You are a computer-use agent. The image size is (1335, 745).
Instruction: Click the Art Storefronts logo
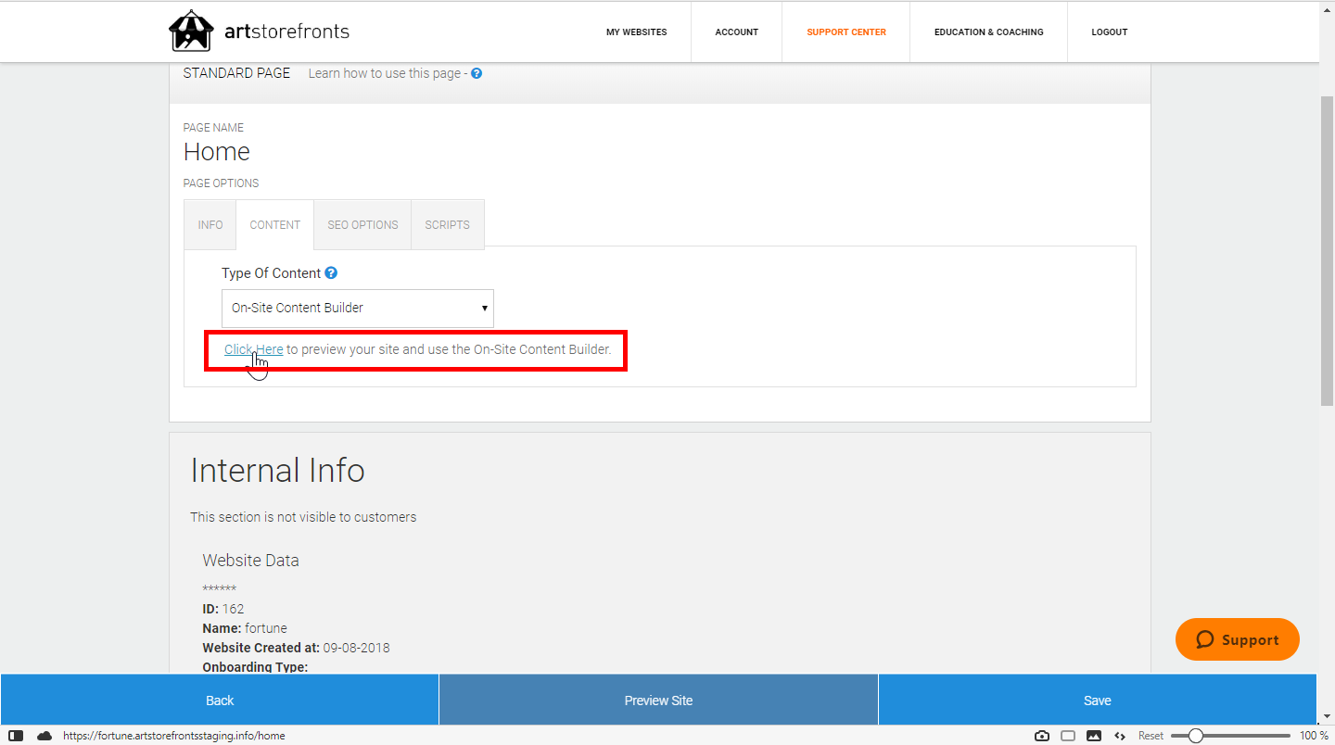pyautogui.click(x=257, y=31)
